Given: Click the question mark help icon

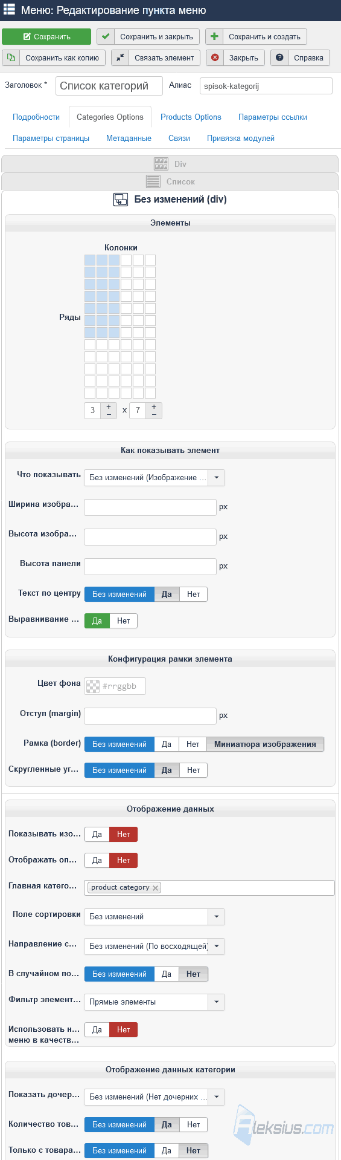Looking at the screenshot, I should (x=279, y=57).
